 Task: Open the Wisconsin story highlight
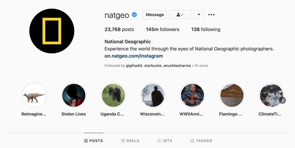153,95
